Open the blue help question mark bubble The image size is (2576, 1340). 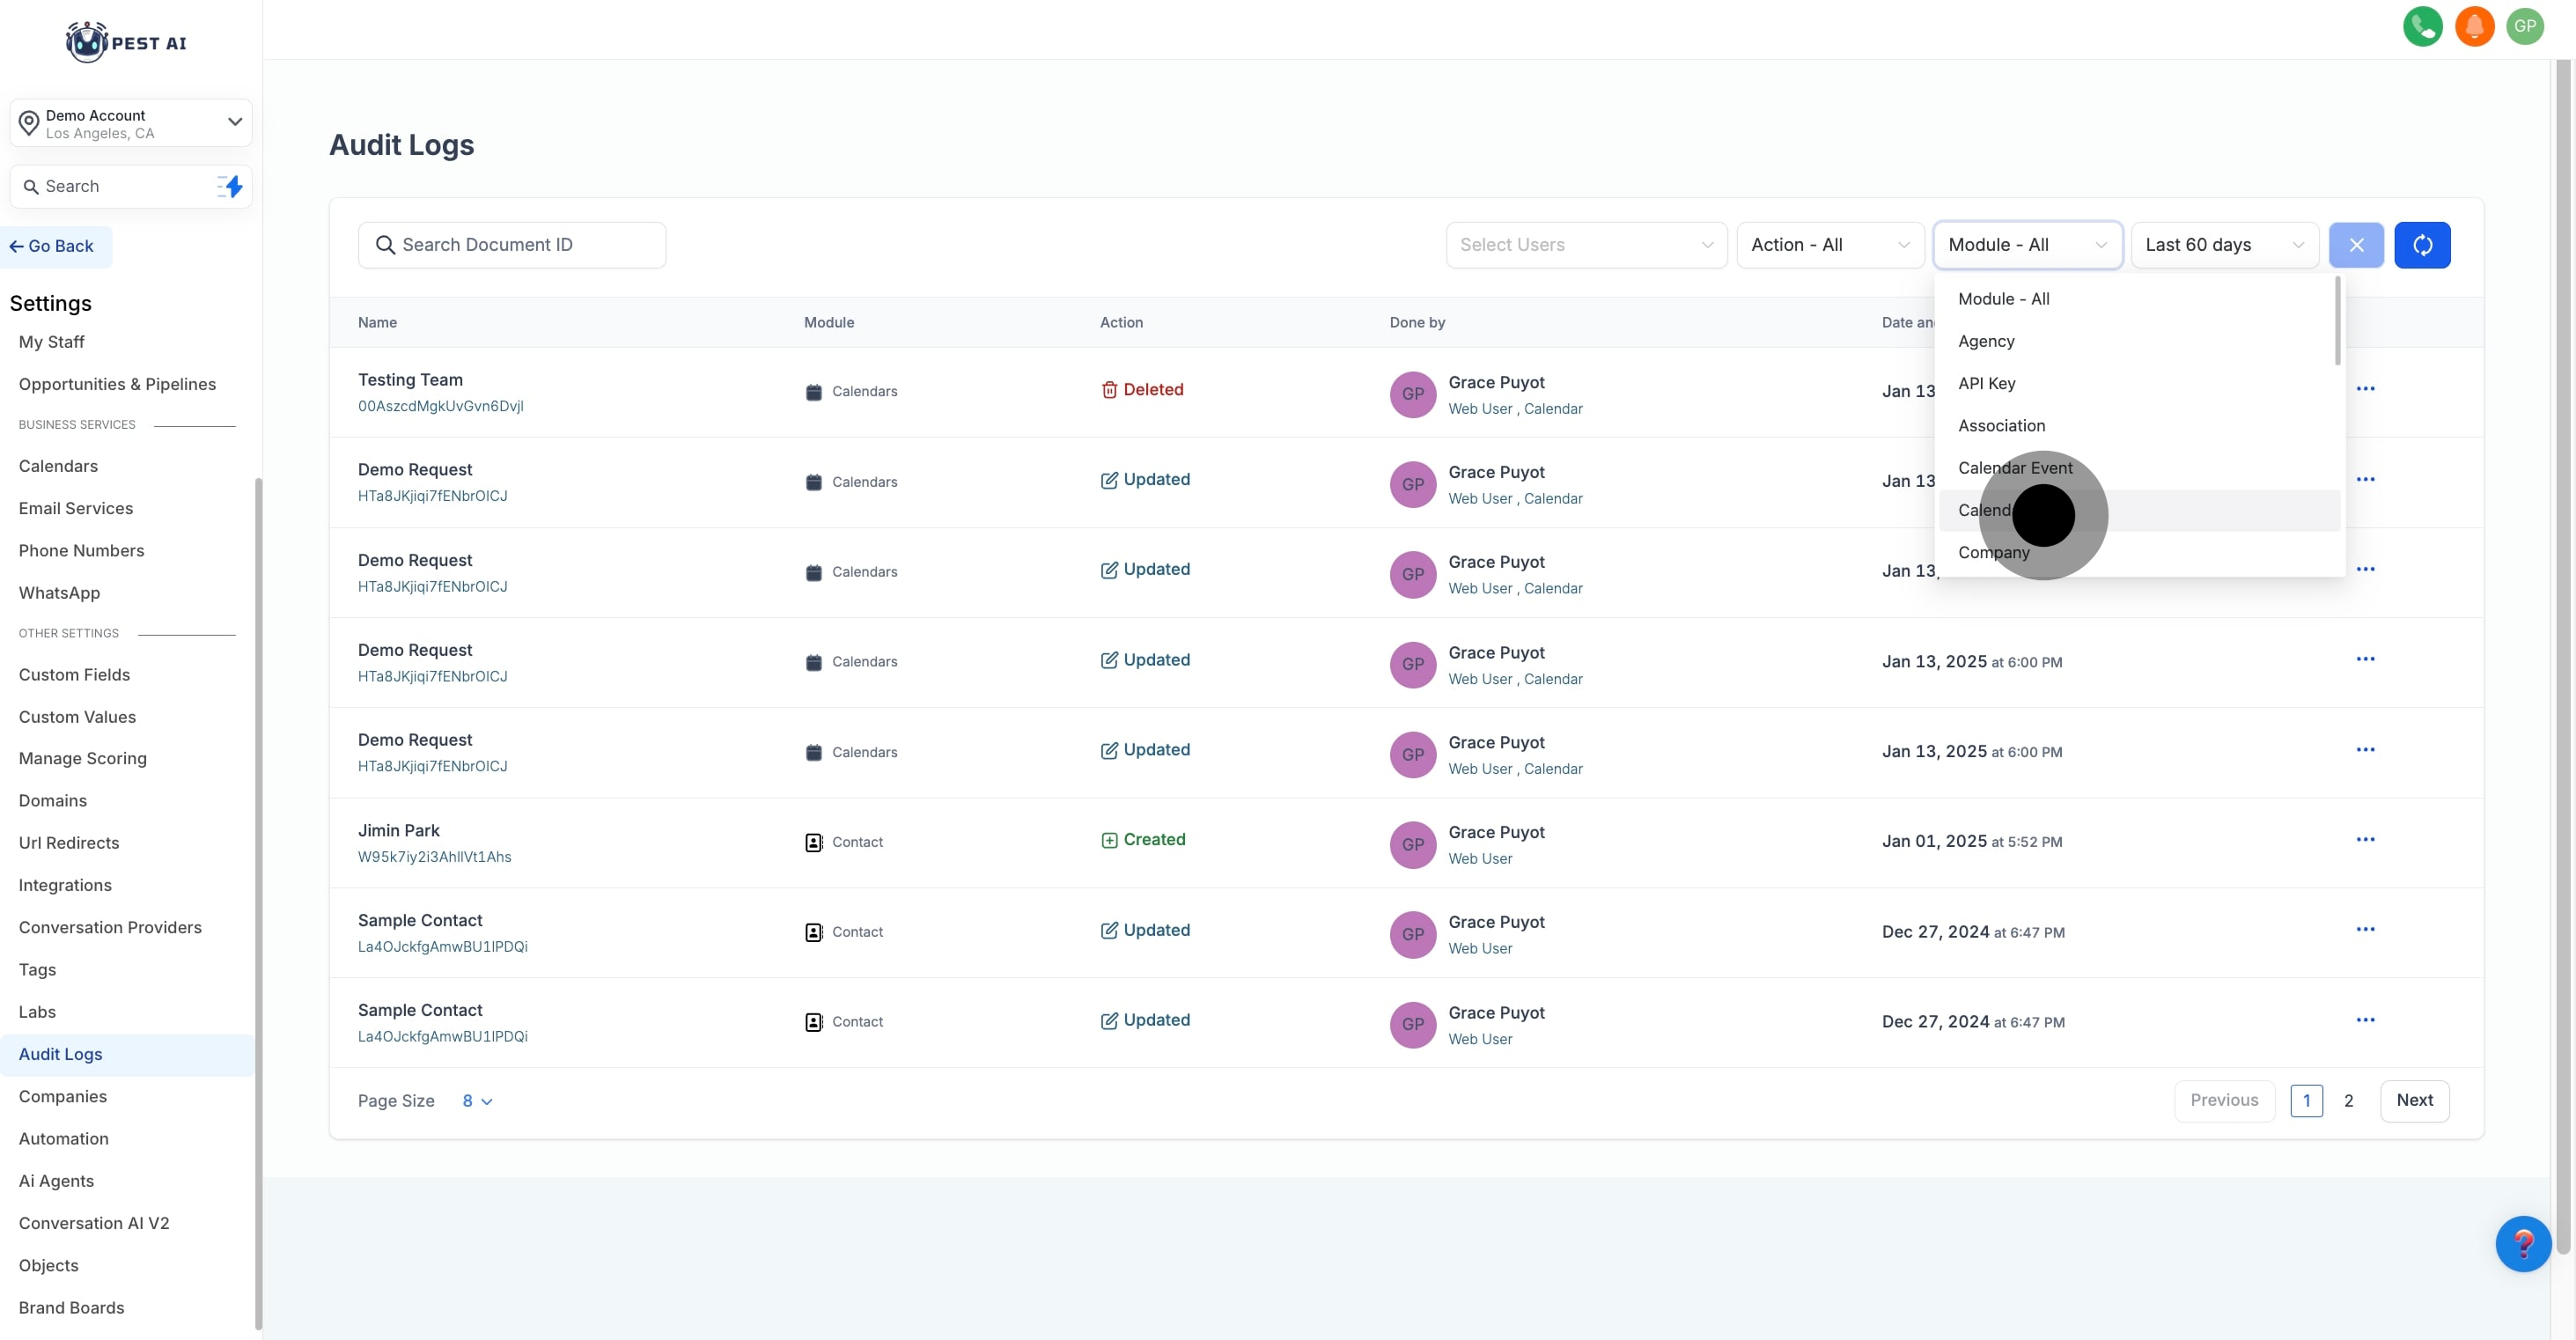2522,1243
